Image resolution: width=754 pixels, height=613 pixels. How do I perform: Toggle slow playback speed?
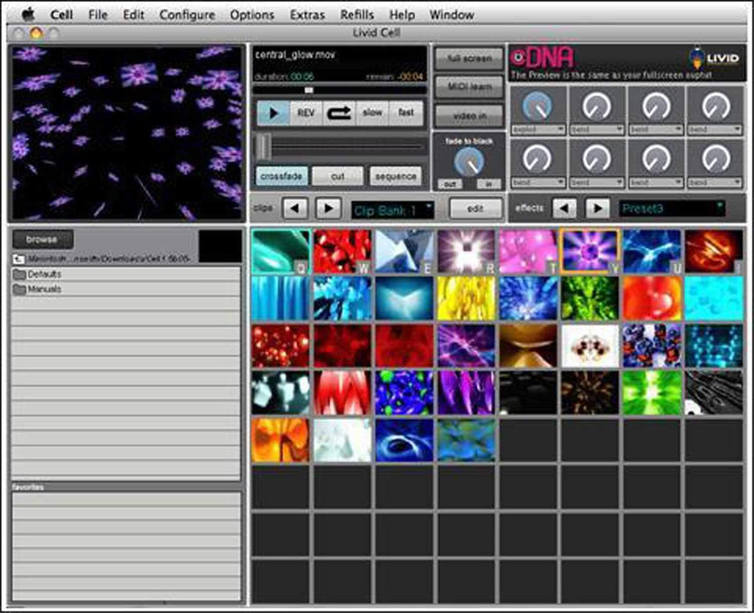[372, 113]
